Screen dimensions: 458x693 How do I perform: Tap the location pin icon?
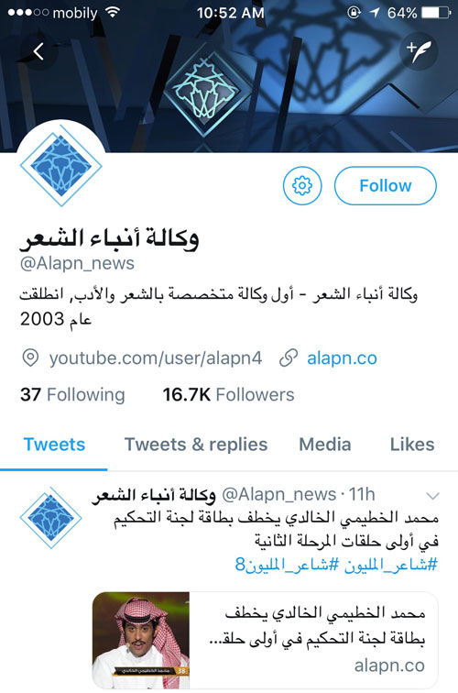(30, 358)
